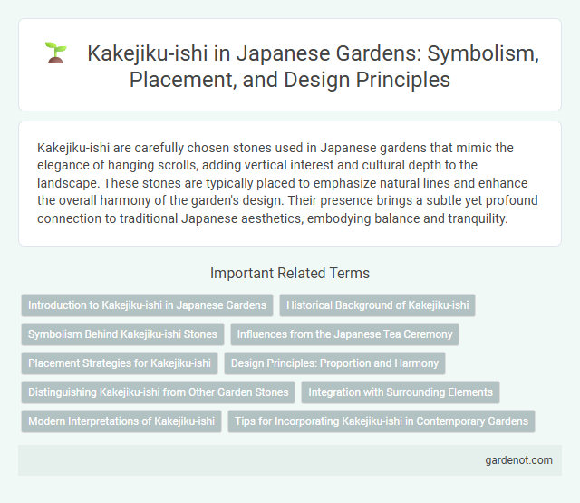
Task: Click the gardenot.com footer link
Action: click(x=518, y=460)
